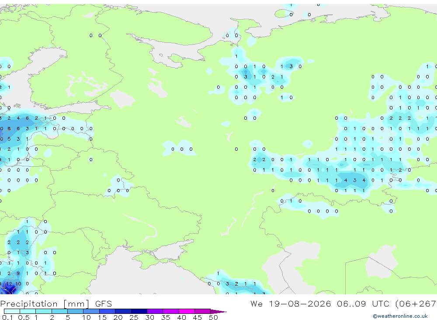Select the 20–25 mm dark blue swatch
This screenshot has width=437, height=320.
click(123, 311)
